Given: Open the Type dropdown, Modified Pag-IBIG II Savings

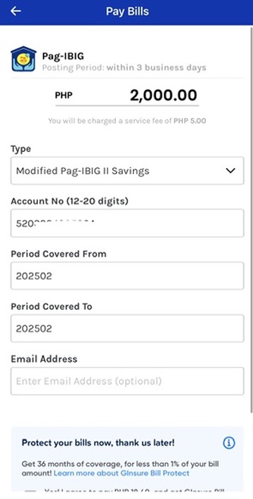Looking at the screenshot, I should pyautogui.click(x=127, y=171).
